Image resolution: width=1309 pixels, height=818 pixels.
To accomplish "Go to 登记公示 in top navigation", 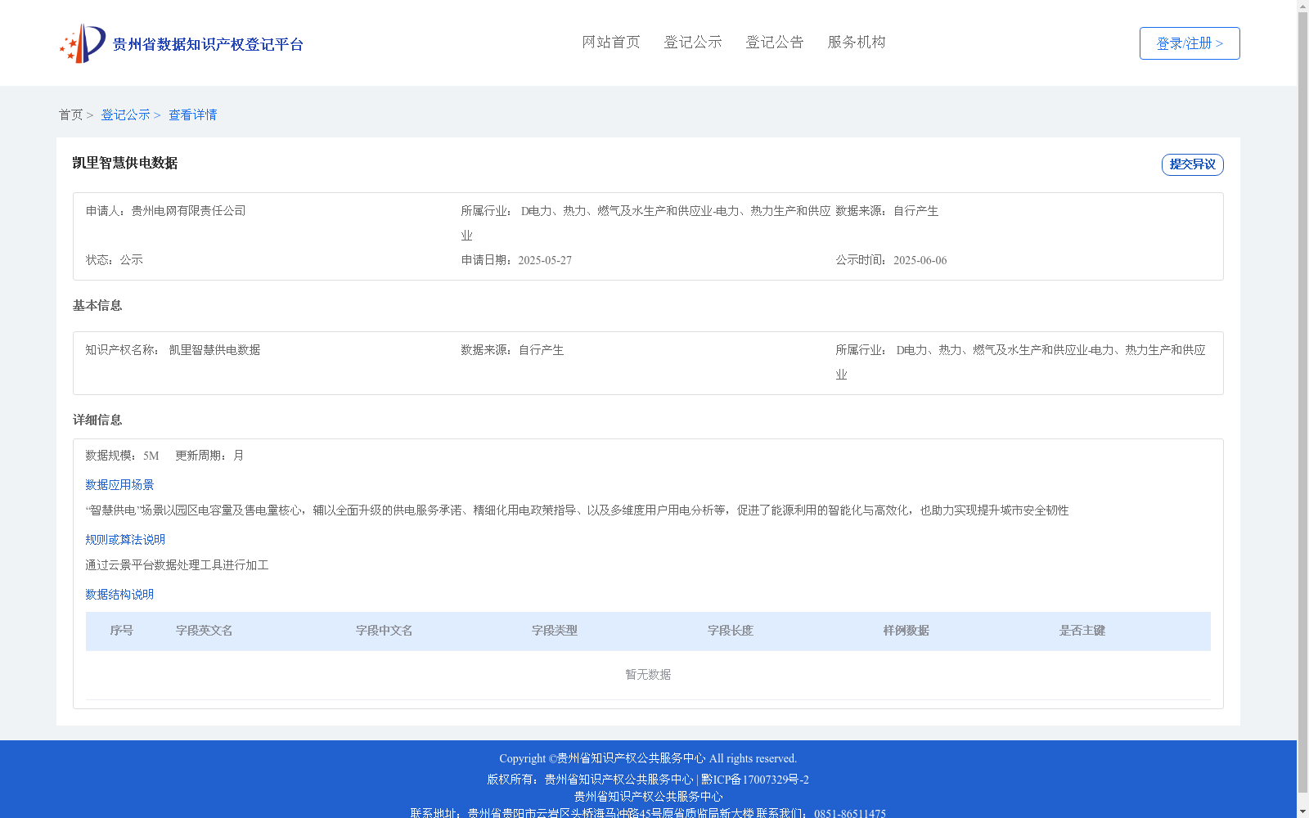I will point(693,43).
